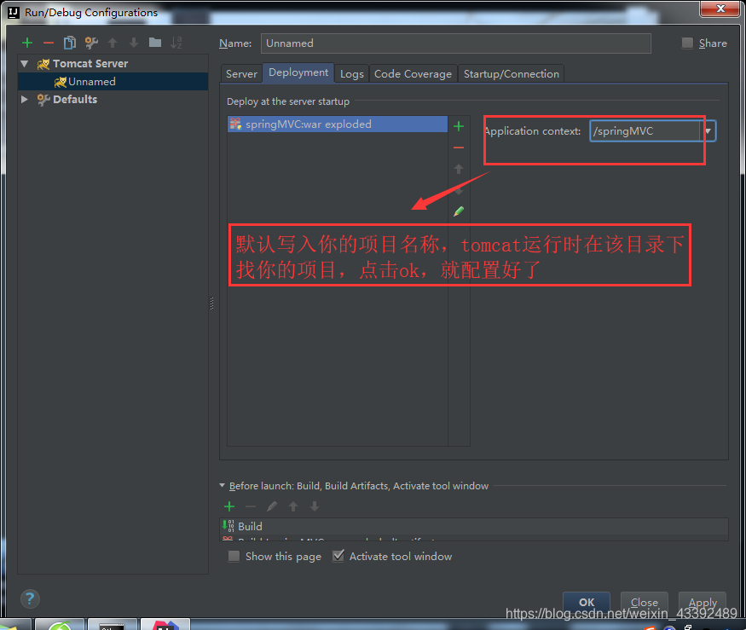Click the OK button

pos(587,603)
